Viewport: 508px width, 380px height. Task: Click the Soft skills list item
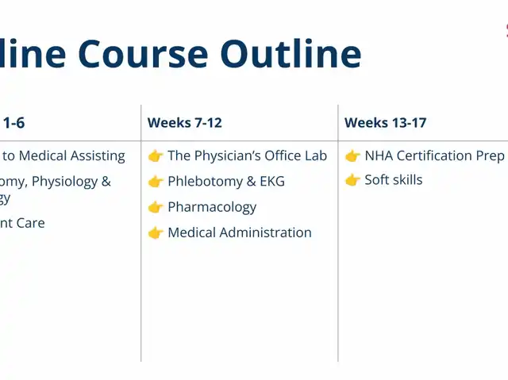click(x=393, y=180)
